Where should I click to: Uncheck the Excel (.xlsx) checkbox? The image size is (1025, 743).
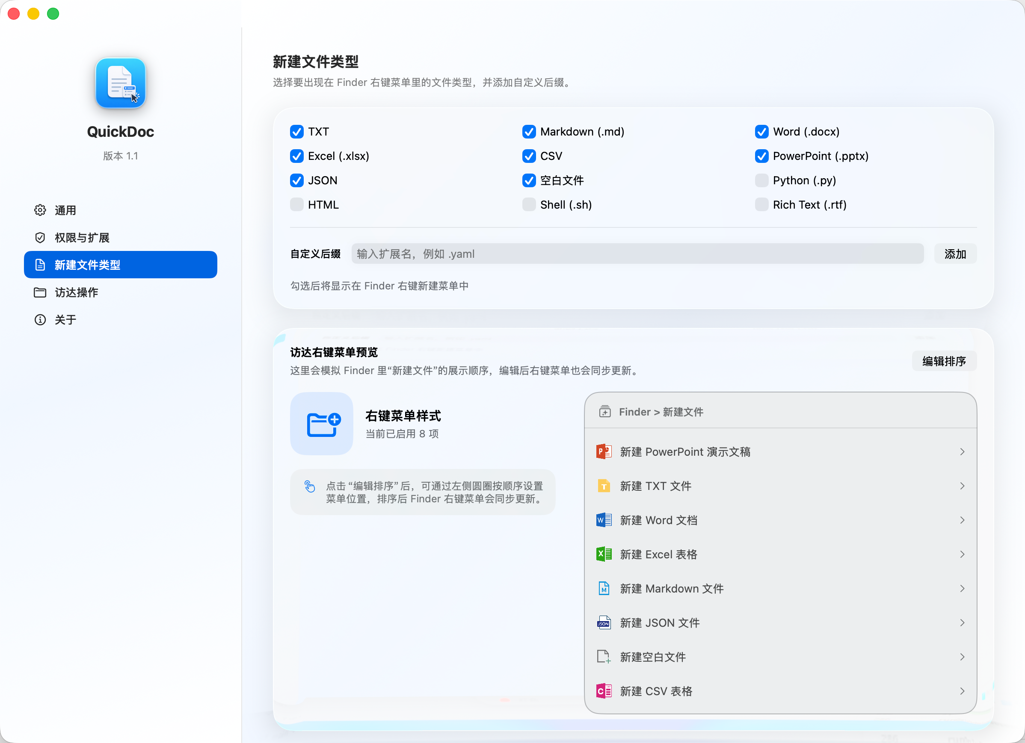pos(297,156)
